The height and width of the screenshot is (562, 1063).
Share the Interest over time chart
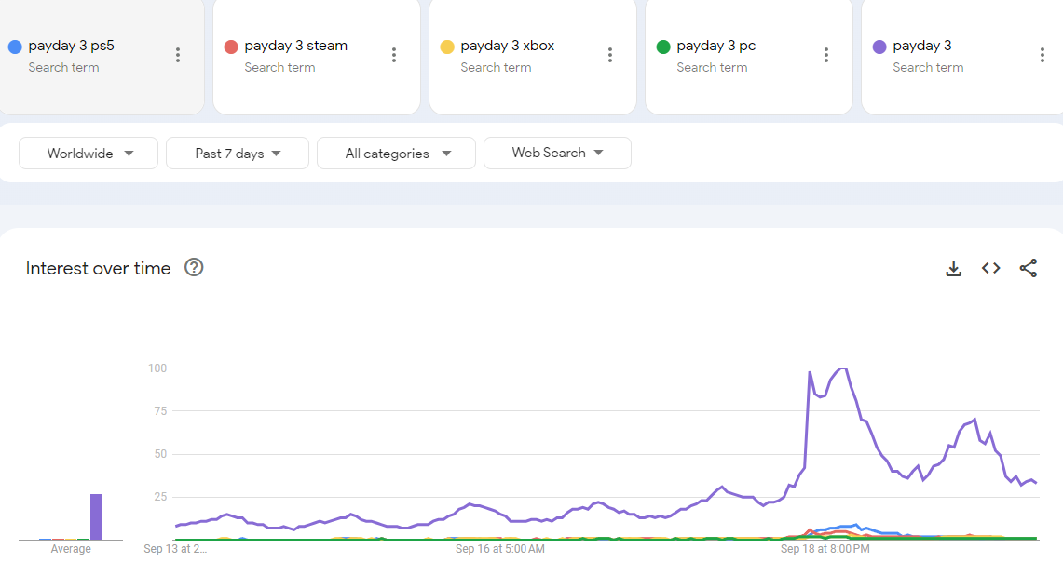pos(1029,268)
